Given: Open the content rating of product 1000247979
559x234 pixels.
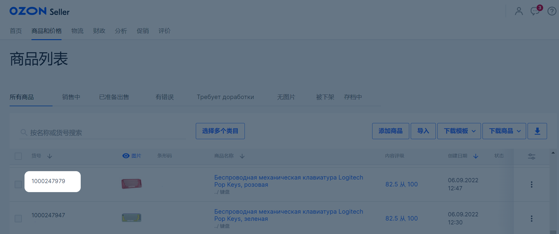Looking at the screenshot, I should point(401,184).
